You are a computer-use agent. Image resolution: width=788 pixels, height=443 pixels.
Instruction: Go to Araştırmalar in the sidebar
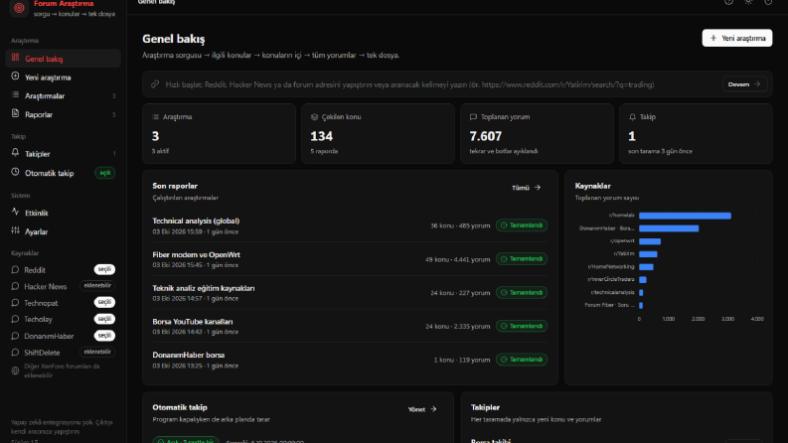(x=64, y=96)
